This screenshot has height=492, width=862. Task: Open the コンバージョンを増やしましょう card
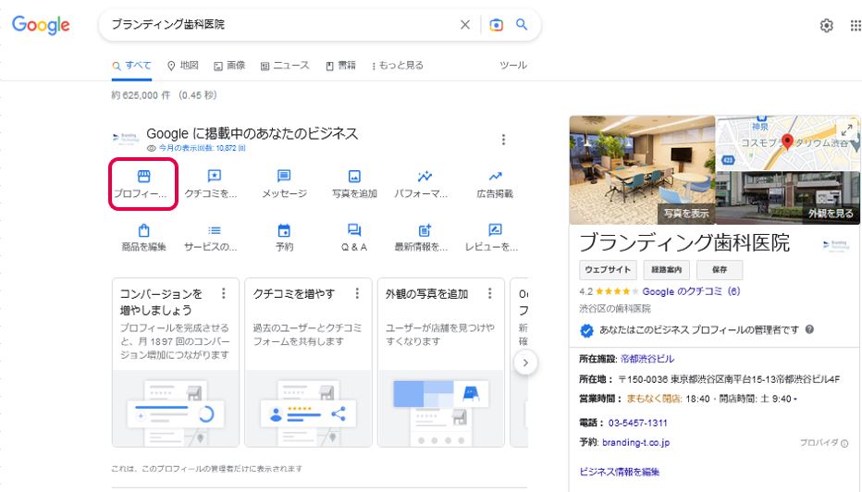coord(176,363)
